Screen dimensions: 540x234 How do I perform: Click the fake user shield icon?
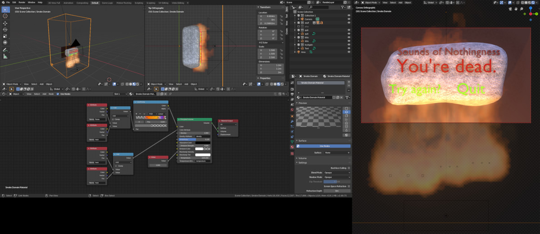334,97
